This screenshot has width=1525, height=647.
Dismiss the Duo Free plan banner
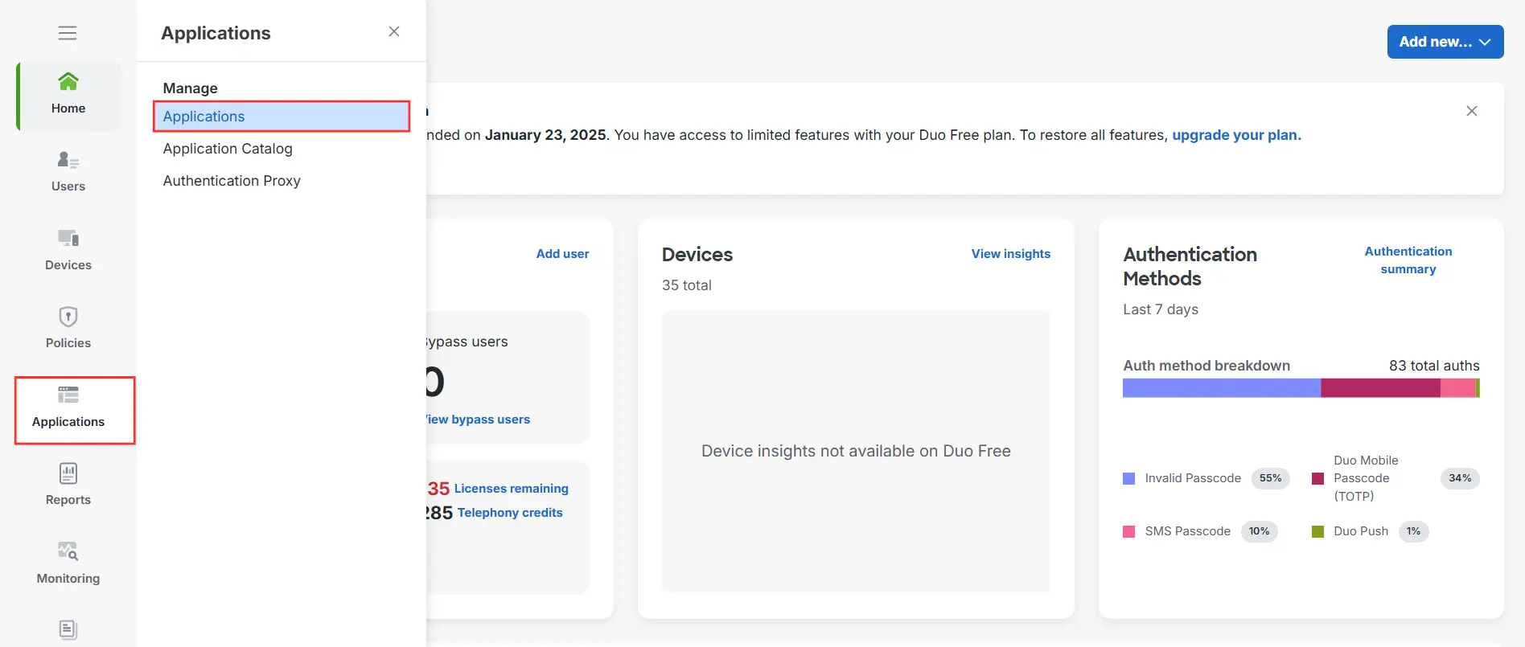[1472, 111]
